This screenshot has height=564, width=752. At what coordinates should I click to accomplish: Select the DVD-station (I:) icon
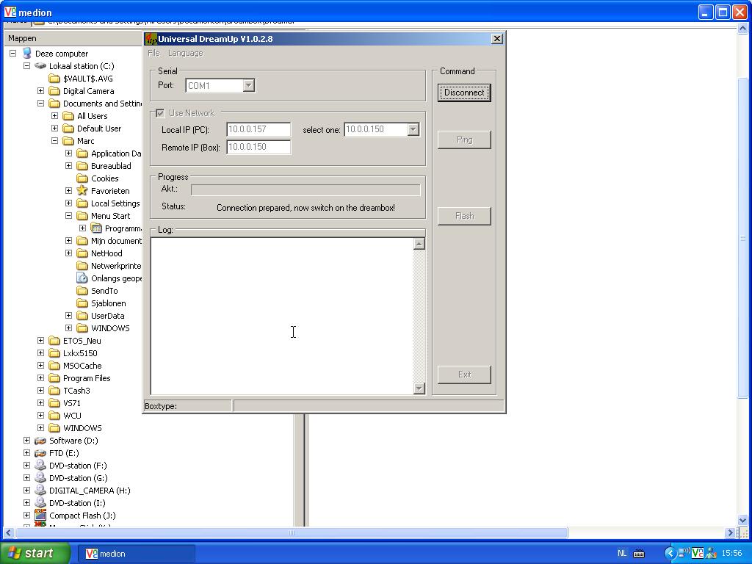(40, 502)
